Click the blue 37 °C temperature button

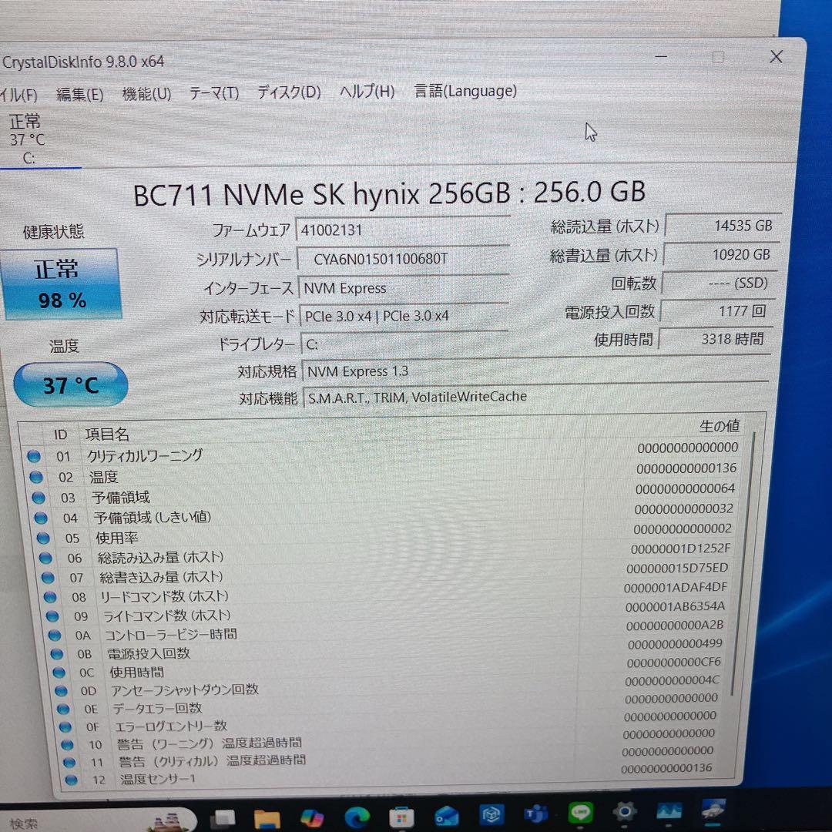71,384
